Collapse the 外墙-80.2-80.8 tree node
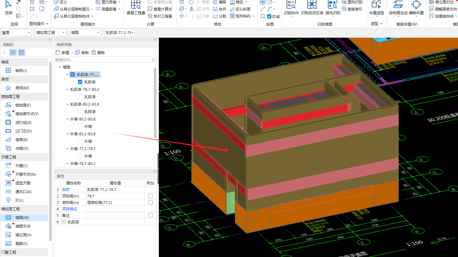Viewport: 458px width, 257px height. 67,119
